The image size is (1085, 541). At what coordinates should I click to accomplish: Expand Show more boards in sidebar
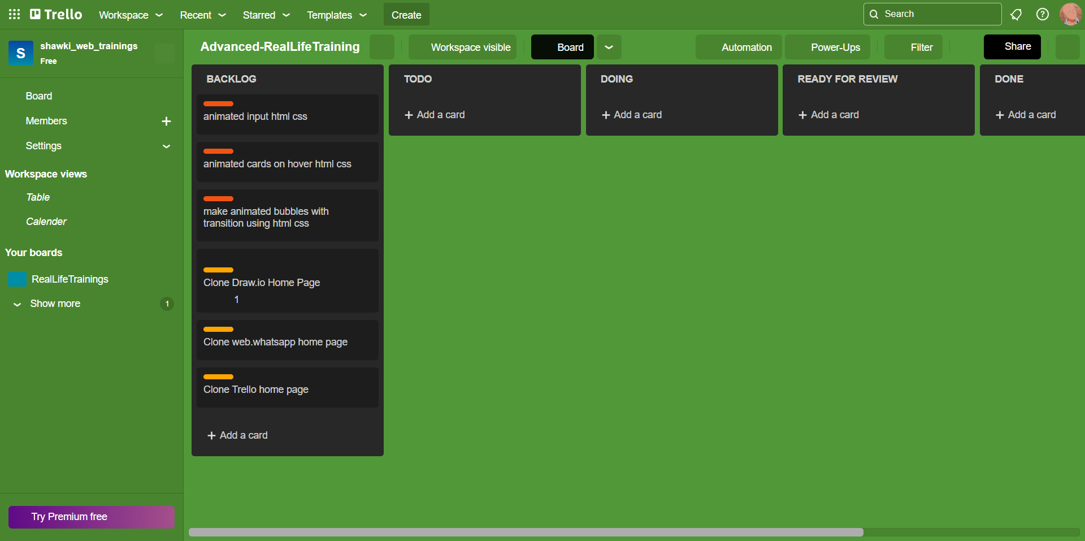pos(55,304)
